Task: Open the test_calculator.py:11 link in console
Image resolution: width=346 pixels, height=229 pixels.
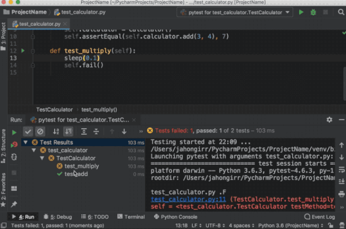Action: (188, 199)
